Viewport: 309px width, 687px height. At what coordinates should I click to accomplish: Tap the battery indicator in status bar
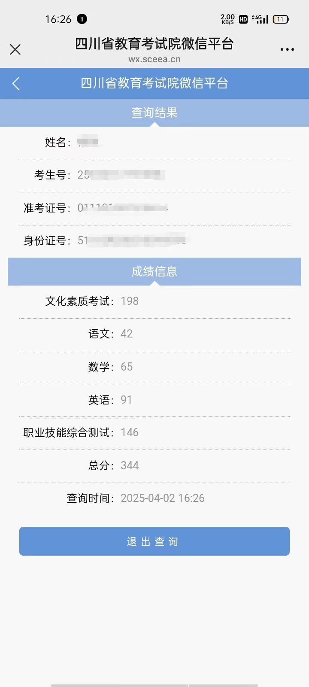tap(281, 19)
